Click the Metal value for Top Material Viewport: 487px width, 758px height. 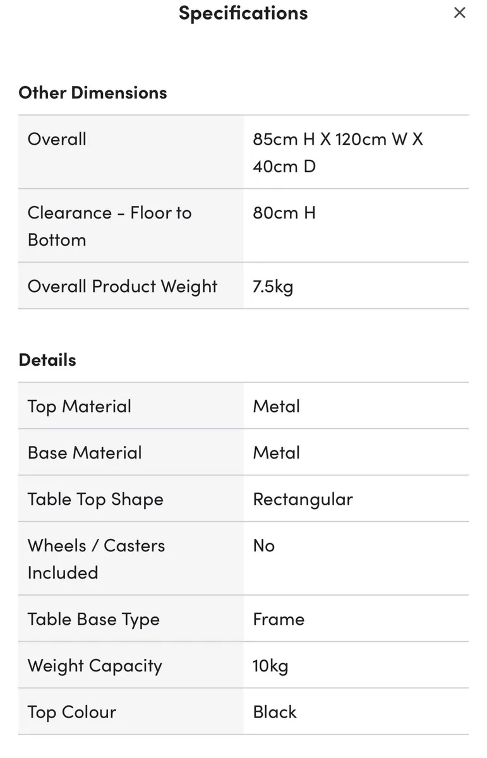(277, 406)
